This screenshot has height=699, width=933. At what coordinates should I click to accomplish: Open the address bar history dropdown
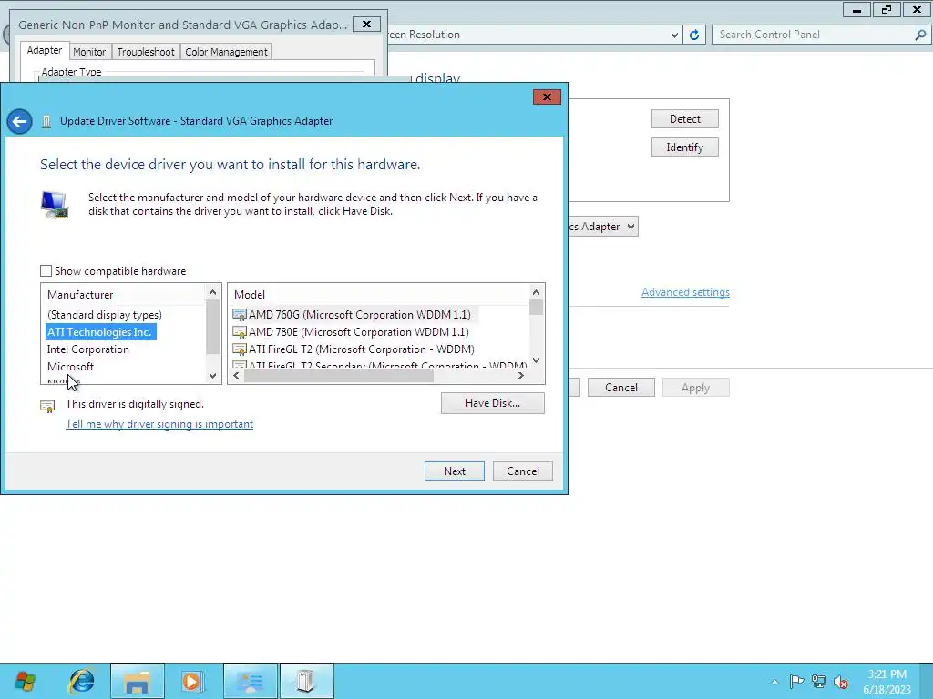[x=674, y=35]
